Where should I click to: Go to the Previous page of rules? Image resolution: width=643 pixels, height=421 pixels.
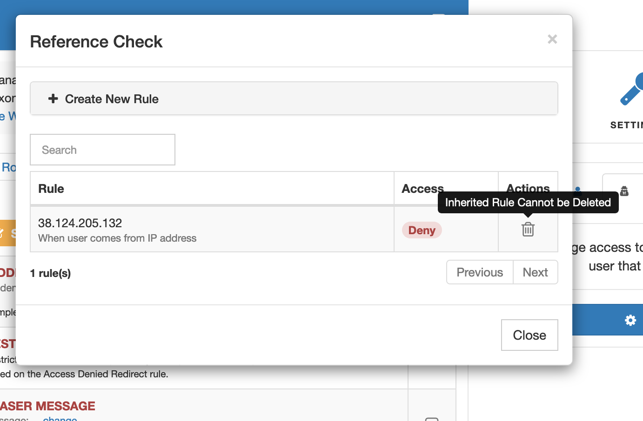tap(479, 272)
